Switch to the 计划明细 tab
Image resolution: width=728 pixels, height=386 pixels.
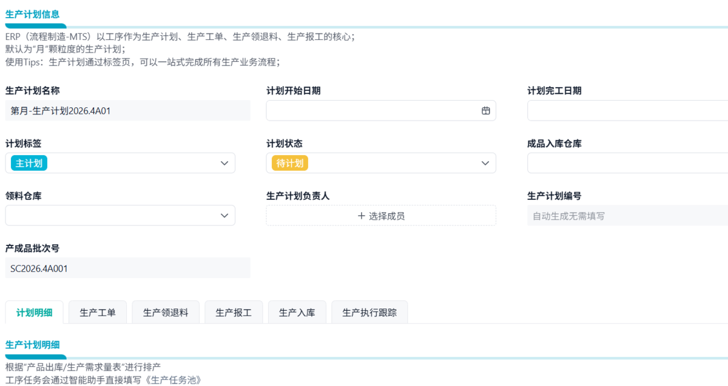pyautogui.click(x=34, y=313)
